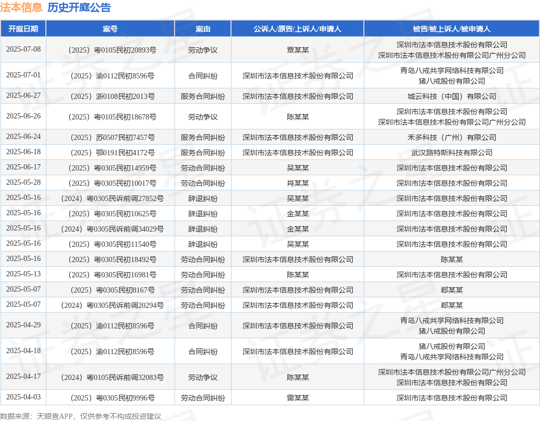Click plaintiff 陈某某 in the 2025-05-13 row
This screenshot has height=421, width=540.
(x=297, y=275)
